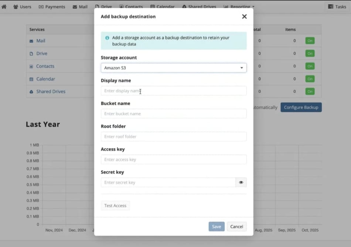351x247 pixels.
Task: Click the Save button
Action: click(217, 227)
